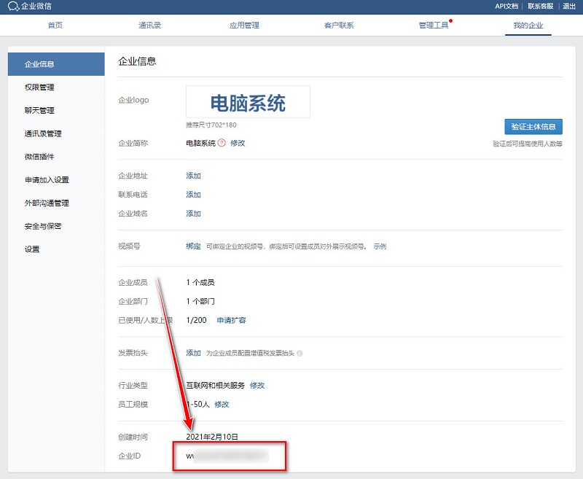Click 退出 to log out
583x479 pixels.
pyautogui.click(x=569, y=7)
